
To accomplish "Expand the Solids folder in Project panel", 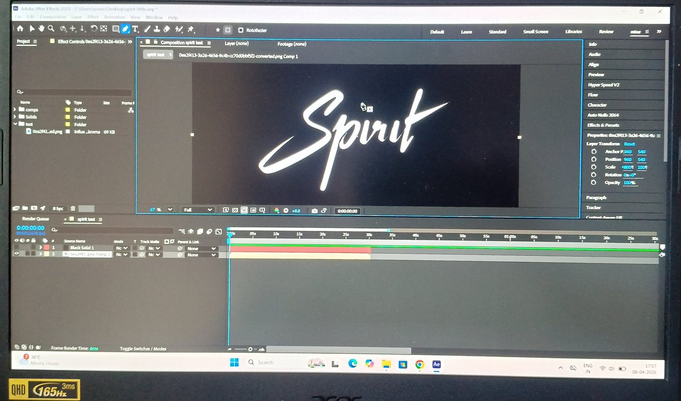I will [15, 116].
